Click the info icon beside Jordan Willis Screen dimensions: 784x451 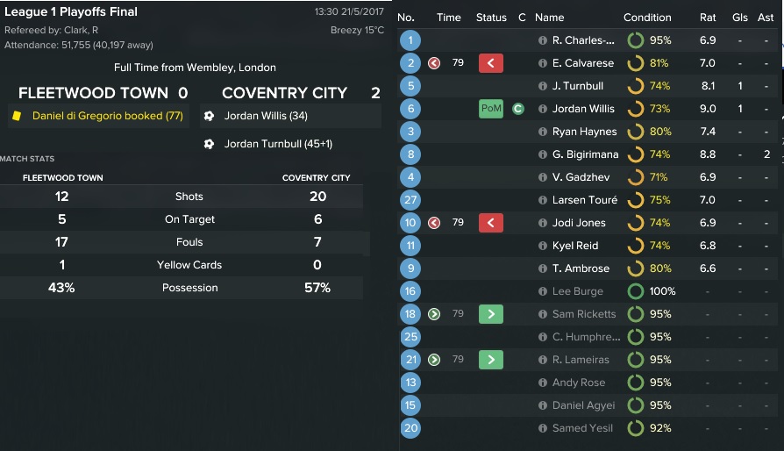point(542,109)
